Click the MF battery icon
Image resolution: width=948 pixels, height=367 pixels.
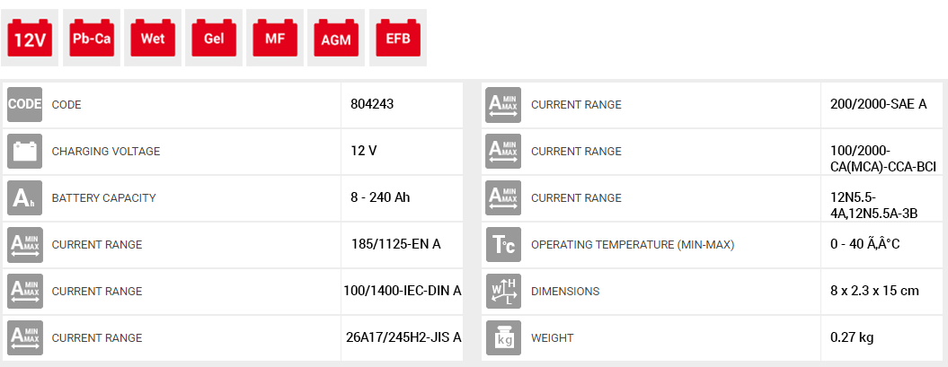point(274,39)
